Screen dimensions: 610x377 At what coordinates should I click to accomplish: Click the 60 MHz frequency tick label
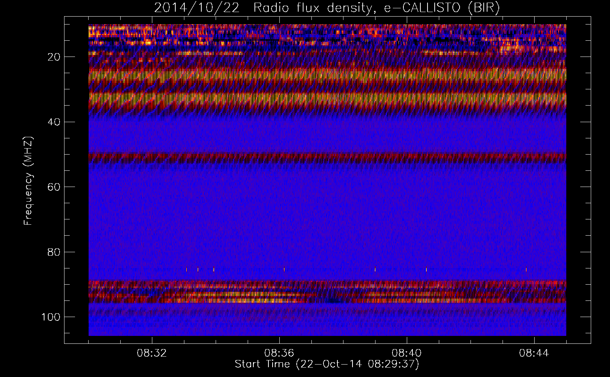54,187
